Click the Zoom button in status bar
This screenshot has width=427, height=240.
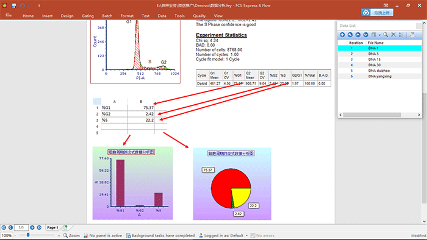point(71,235)
